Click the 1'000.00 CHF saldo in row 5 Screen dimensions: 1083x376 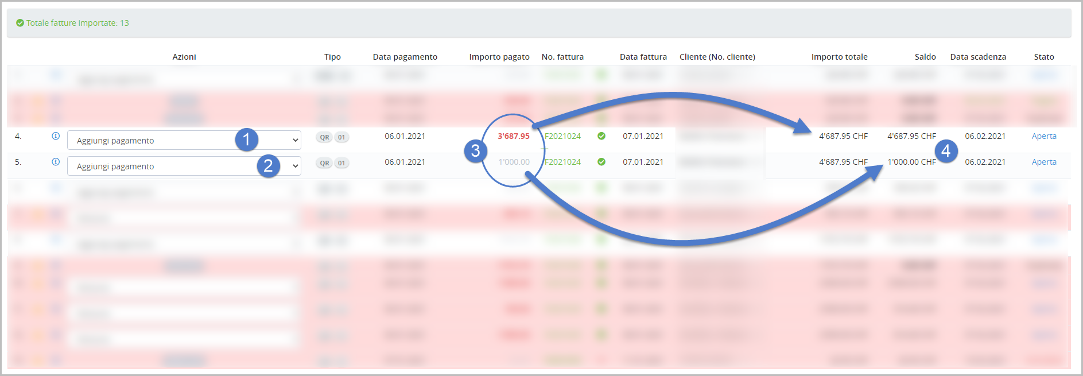911,162
